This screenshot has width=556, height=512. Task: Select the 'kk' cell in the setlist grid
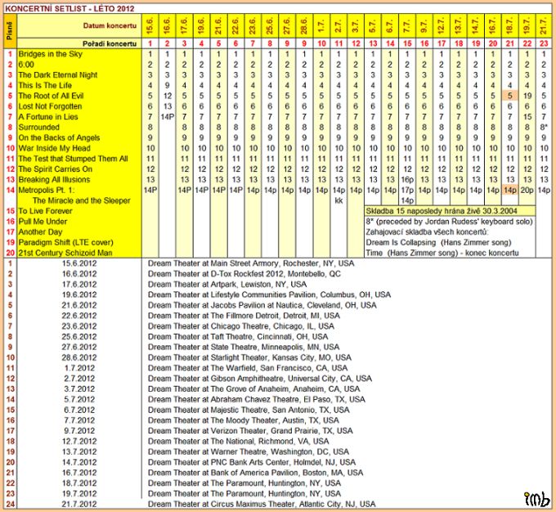pyautogui.click(x=338, y=200)
